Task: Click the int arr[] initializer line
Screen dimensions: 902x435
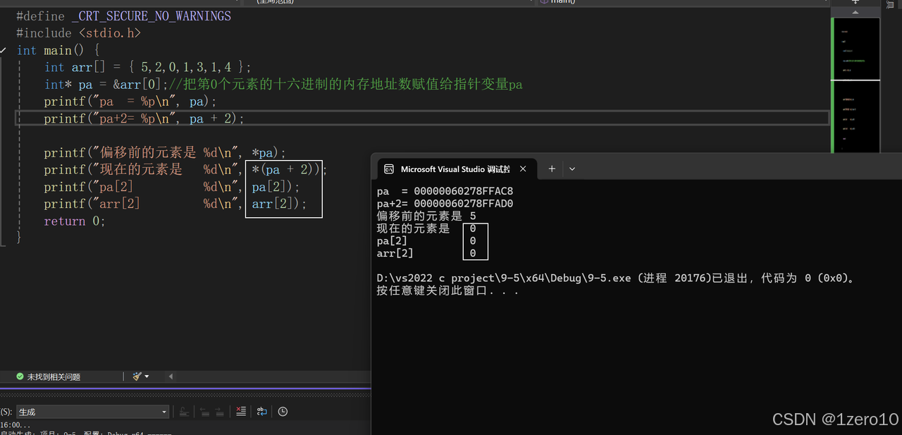Action: coord(147,67)
